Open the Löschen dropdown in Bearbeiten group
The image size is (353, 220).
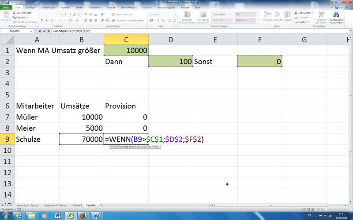[x=304, y=22]
